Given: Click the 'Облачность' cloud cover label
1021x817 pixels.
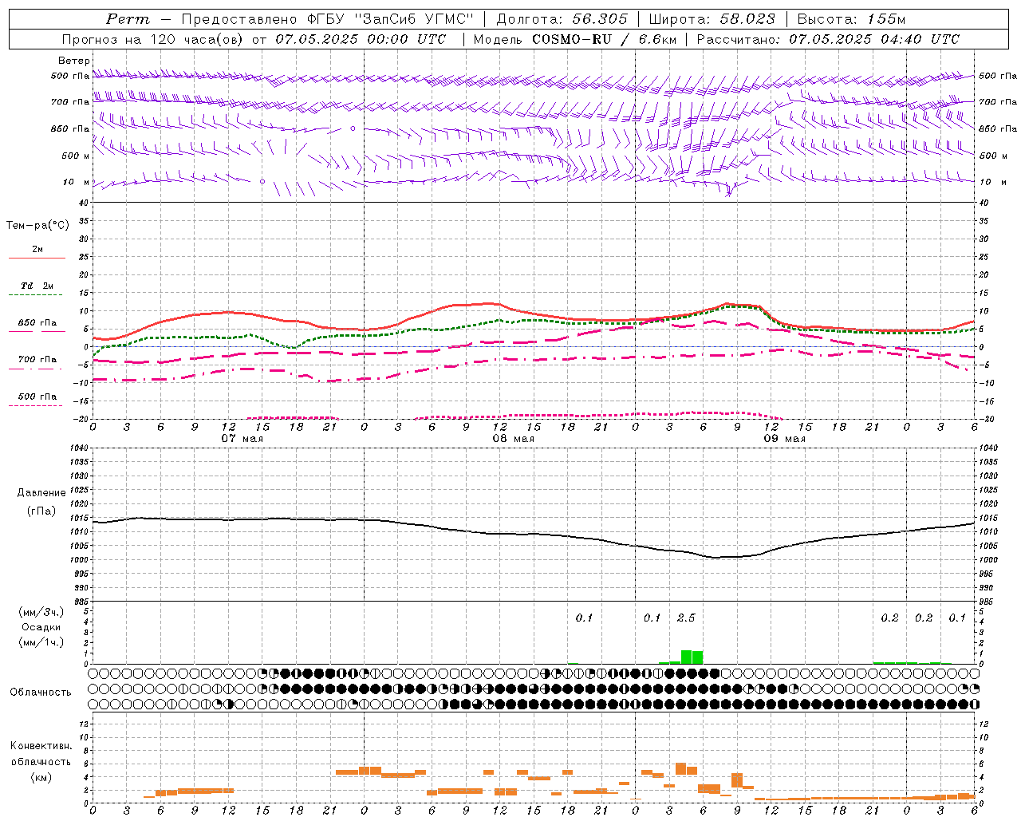Looking at the screenshot, I should point(41,693).
